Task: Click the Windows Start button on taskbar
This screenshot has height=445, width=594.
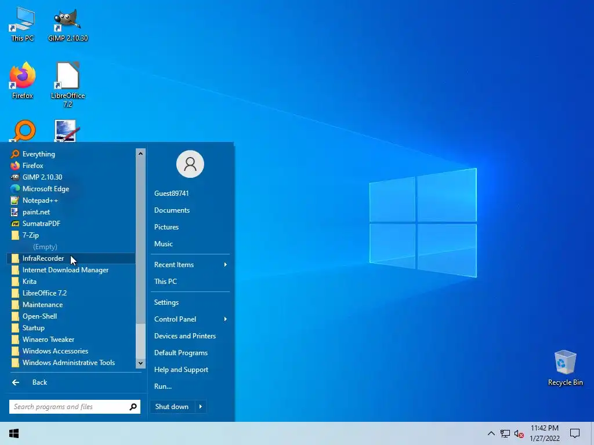Action: tap(14, 433)
